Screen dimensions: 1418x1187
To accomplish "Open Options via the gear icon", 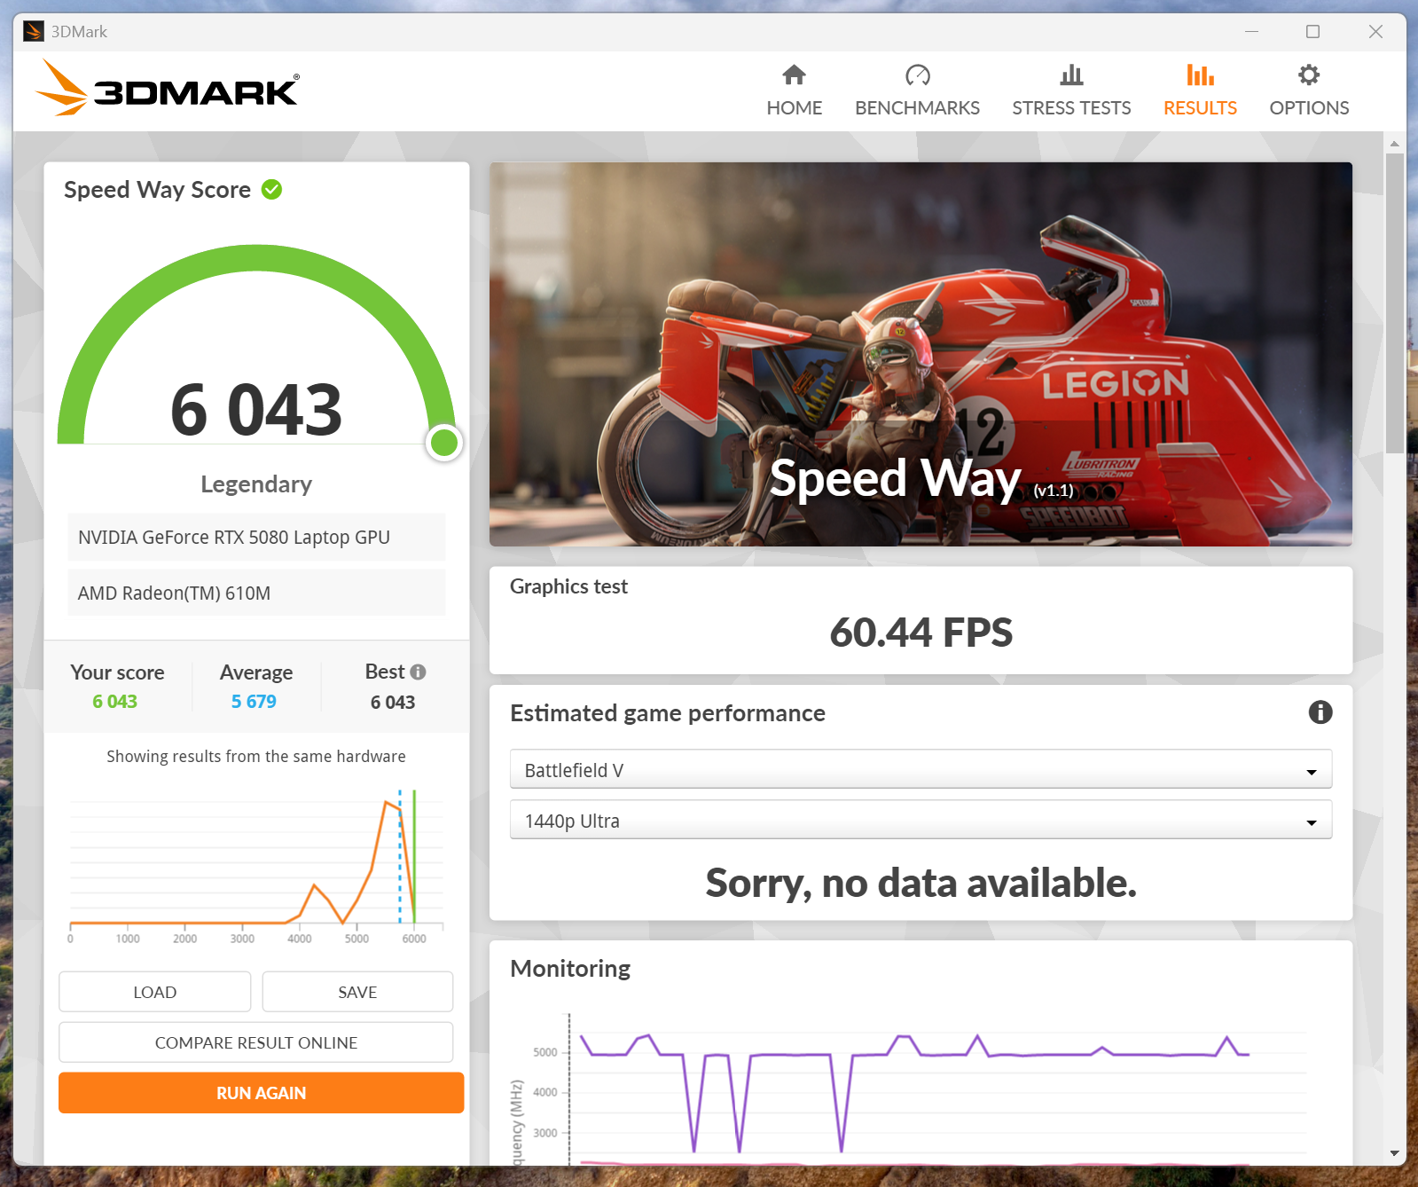I will tap(1308, 75).
